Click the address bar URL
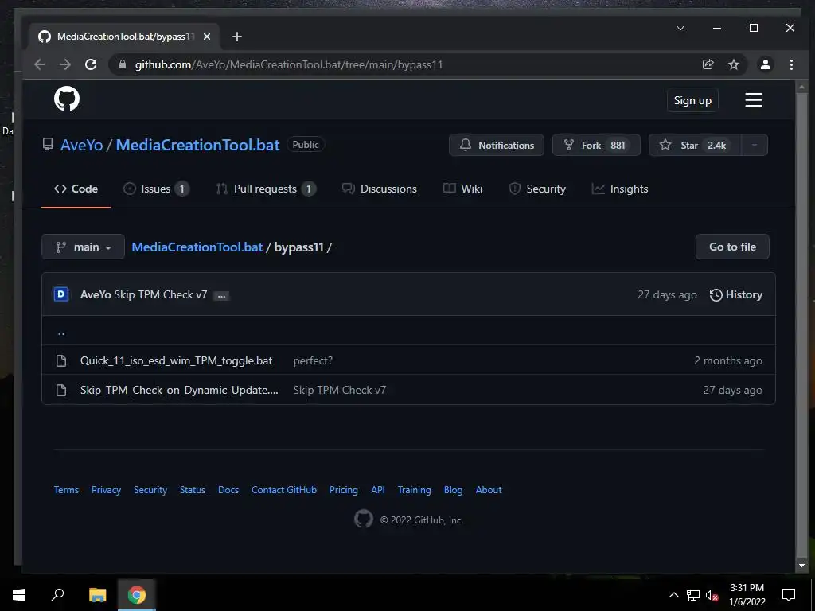Screen dimensions: 815x611 click(x=289, y=64)
